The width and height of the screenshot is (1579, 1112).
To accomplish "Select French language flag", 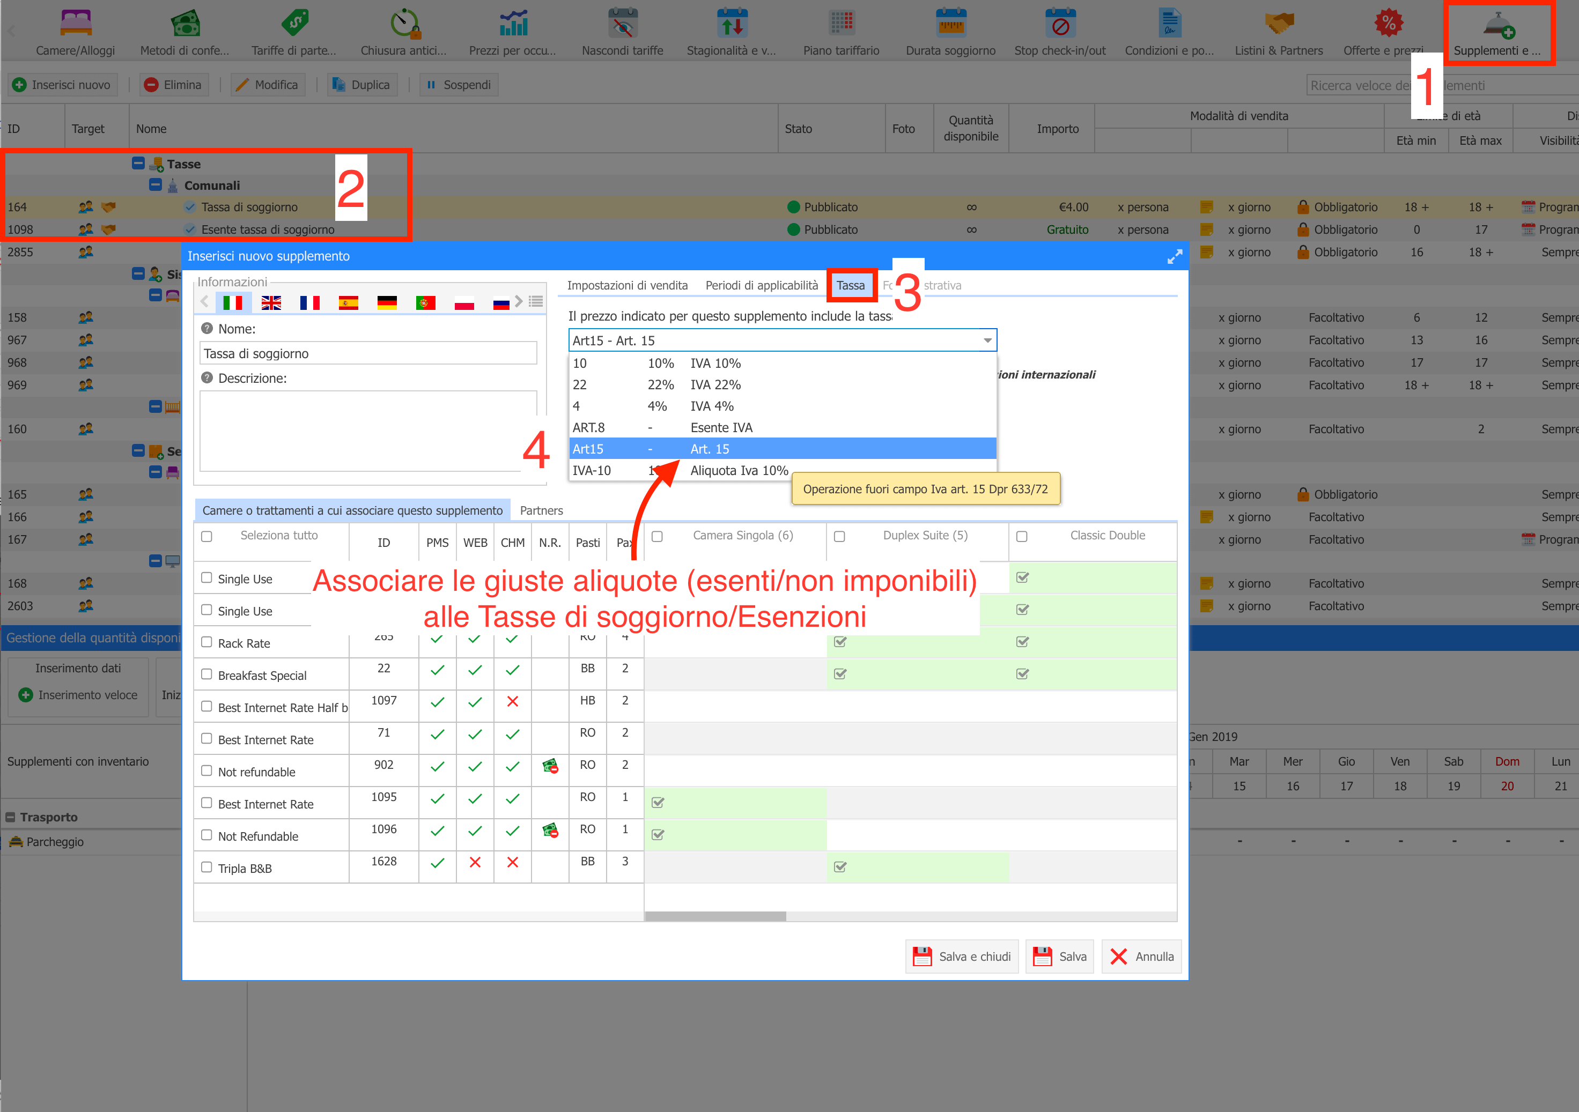I will pyautogui.click(x=309, y=302).
